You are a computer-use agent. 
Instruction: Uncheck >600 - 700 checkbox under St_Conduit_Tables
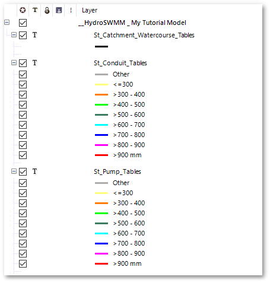[23, 125]
